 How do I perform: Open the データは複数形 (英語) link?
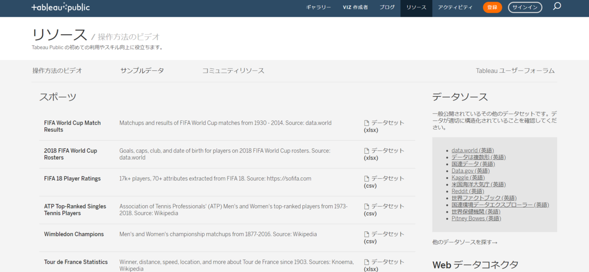(479, 157)
